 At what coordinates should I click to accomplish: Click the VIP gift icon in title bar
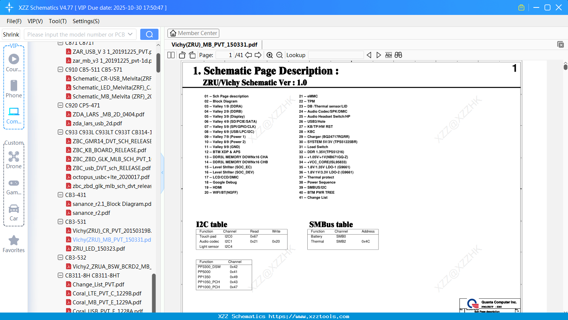[521, 7]
